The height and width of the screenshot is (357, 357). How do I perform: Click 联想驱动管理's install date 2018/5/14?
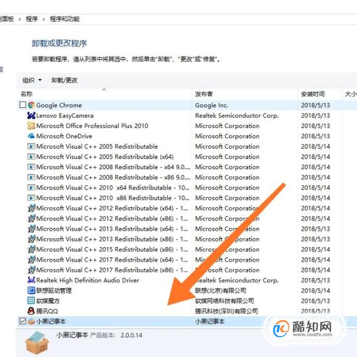click(315, 291)
